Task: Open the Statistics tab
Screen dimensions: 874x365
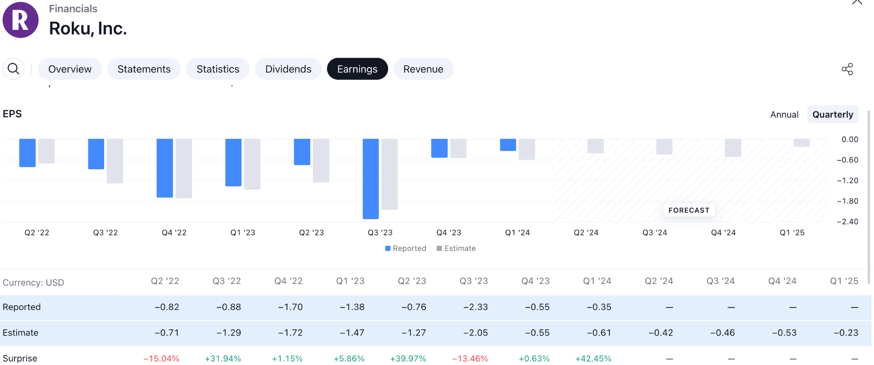Action: 218,69
